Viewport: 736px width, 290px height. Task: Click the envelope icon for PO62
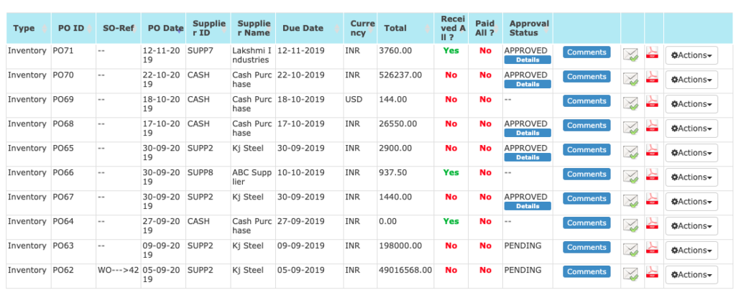click(x=631, y=273)
